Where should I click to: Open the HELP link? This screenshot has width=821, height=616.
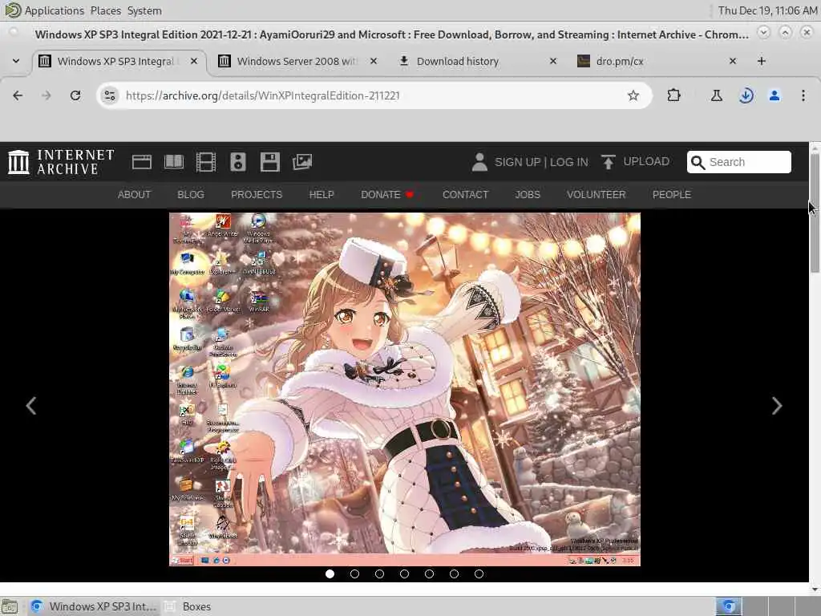click(x=322, y=194)
